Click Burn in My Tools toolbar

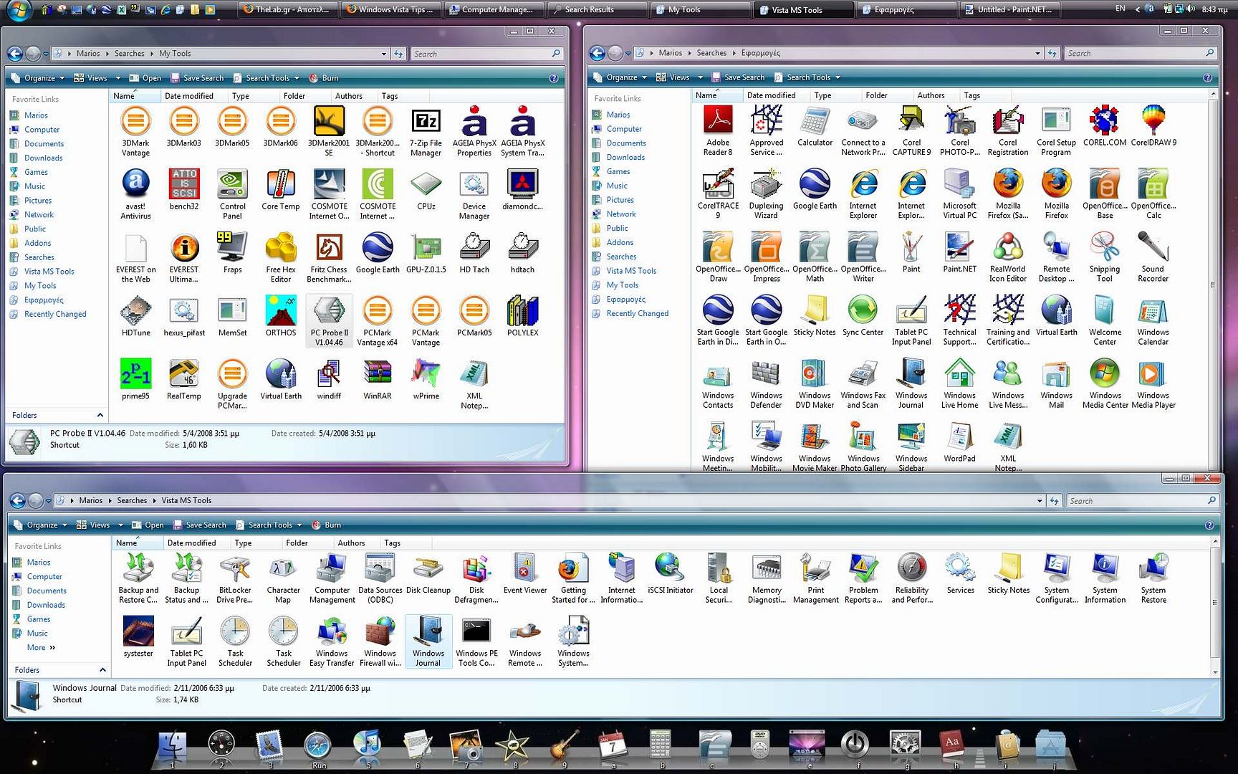coord(324,78)
